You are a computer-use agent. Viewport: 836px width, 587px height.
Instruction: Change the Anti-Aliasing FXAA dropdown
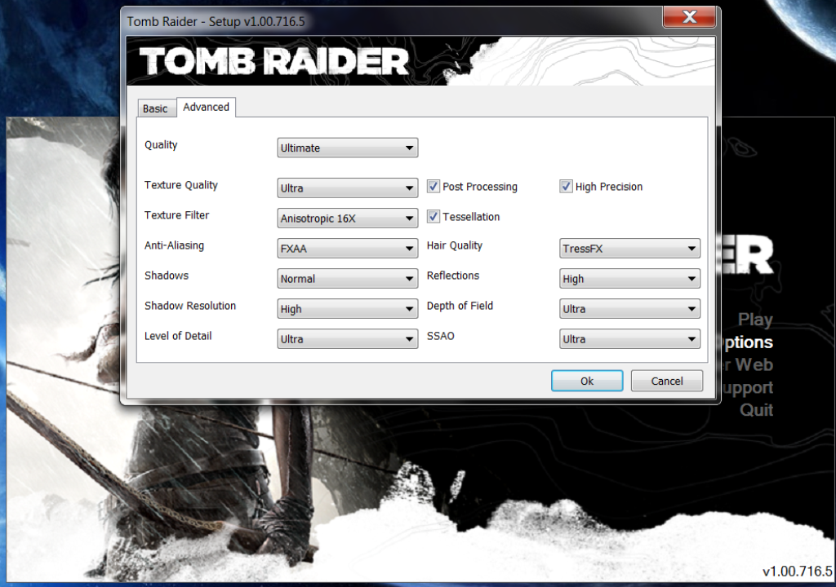(x=347, y=248)
